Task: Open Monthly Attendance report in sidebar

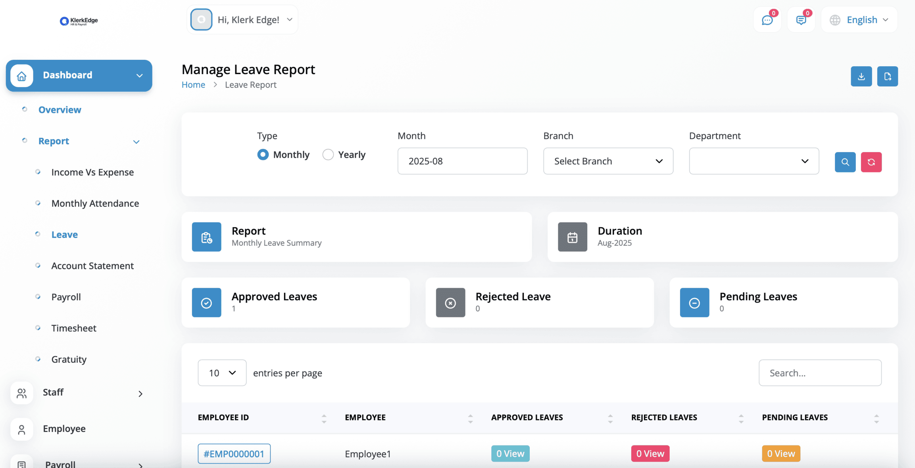Action: point(95,203)
